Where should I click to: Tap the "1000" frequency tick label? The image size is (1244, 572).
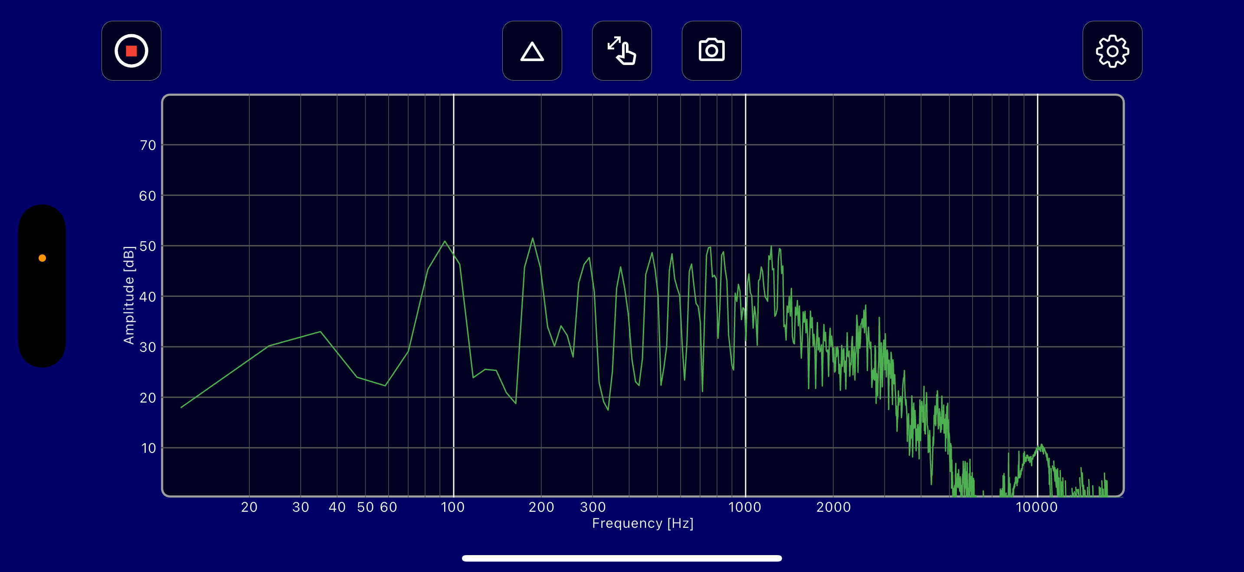(x=745, y=507)
